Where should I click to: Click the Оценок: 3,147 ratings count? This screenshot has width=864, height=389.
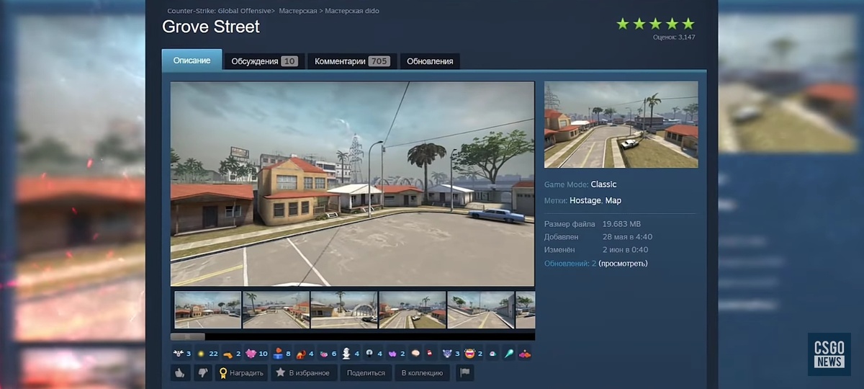(x=674, y=37)
